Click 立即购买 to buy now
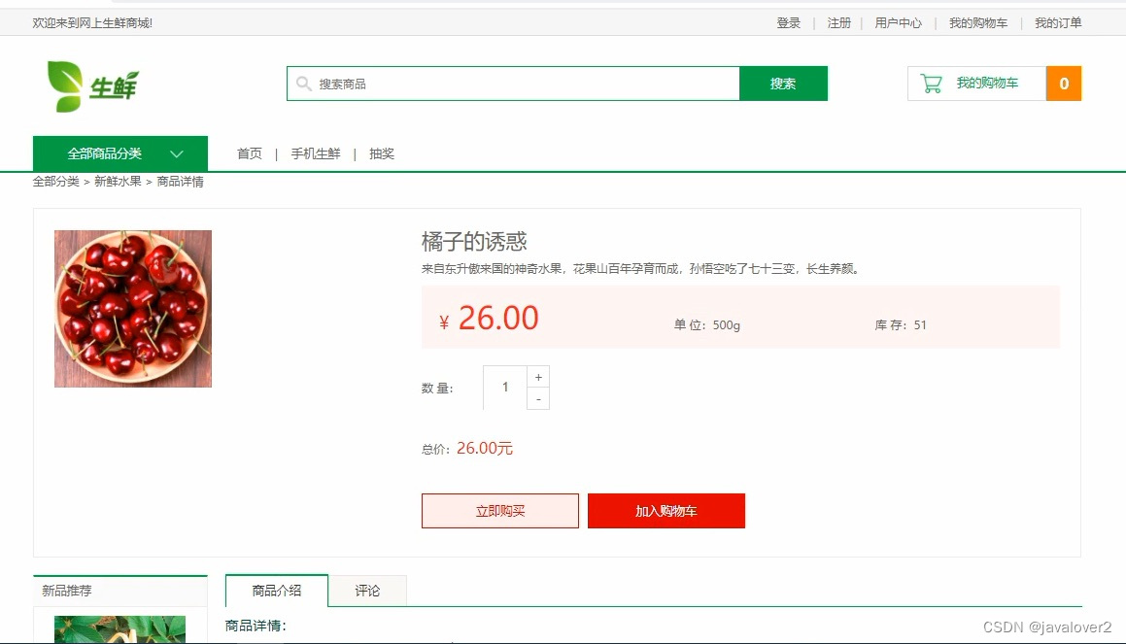Screen dimensions: 1126x644 tap(499, 510)
